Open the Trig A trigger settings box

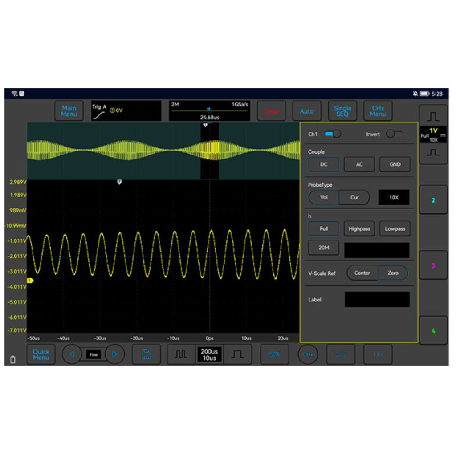coord(126,110)
